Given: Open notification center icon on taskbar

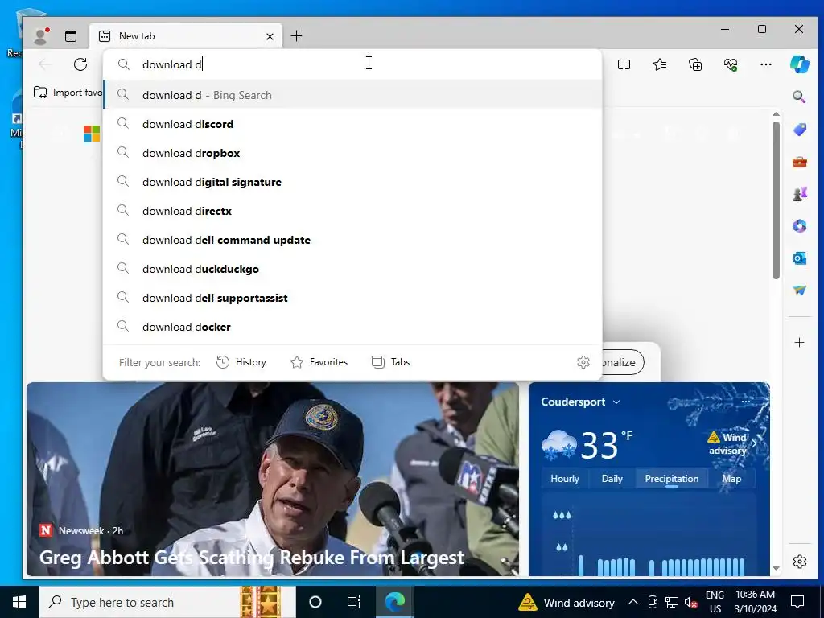Looking at the screenshot, I should pyautogui.click(x=797, y=602).
